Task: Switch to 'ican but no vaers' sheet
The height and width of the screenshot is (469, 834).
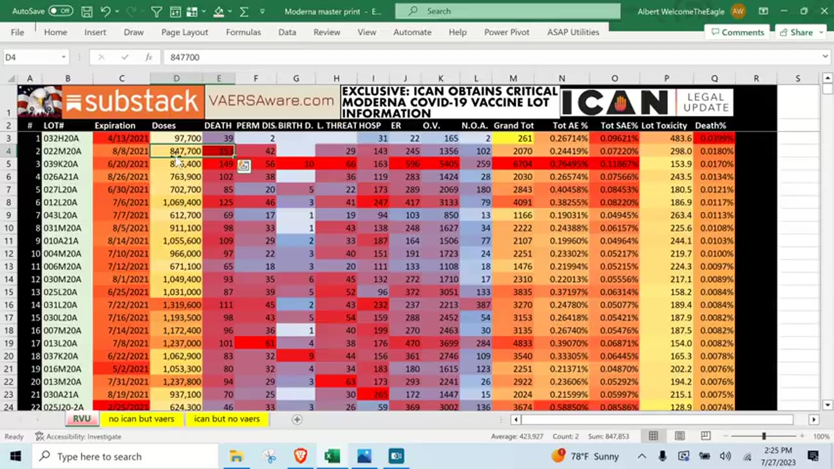Action: coord(227,419)
